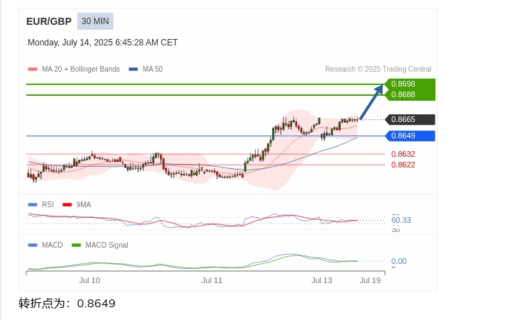Select the date line Monday, July 14, 2025
515x320 pixels.
click(x=102, y=43)
